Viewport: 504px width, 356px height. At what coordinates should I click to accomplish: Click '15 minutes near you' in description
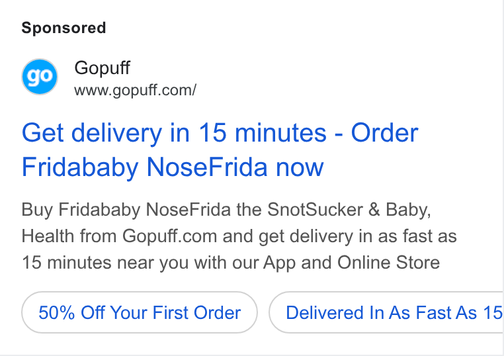[x=105, y=263]
